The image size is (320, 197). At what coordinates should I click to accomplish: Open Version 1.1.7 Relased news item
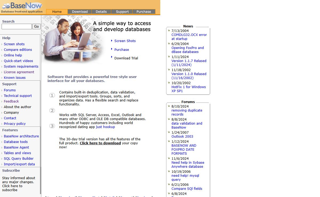tap(189, 63)
